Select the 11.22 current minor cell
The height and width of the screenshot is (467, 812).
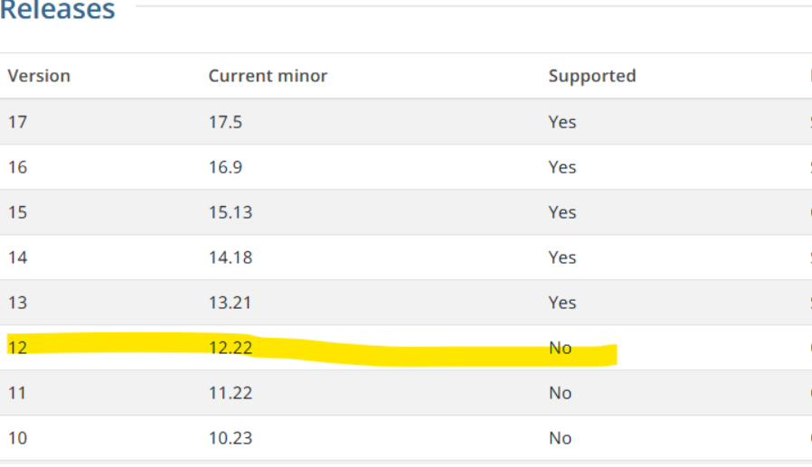point(230,393)
